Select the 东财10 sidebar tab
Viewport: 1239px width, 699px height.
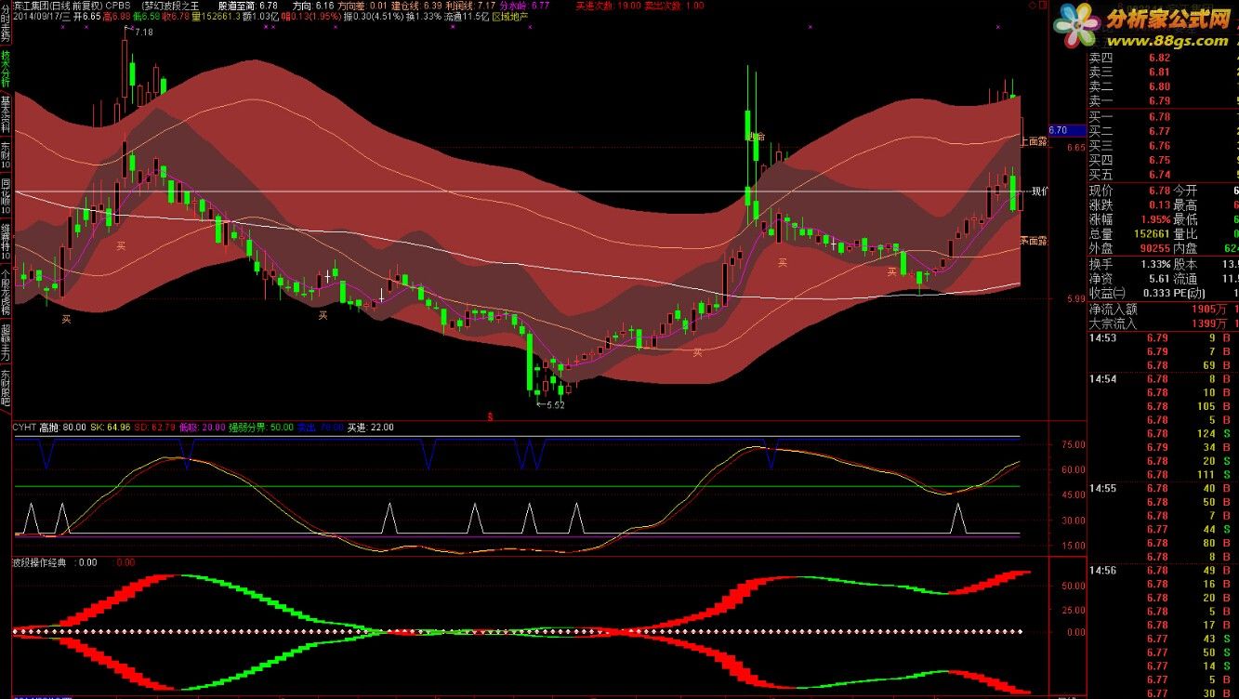pyautogui.click(x=6, y=155)
